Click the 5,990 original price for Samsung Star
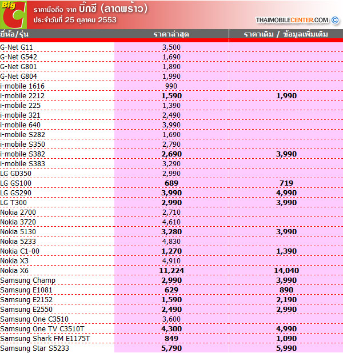This screenshot has width=343, height=353. [286, 348]
